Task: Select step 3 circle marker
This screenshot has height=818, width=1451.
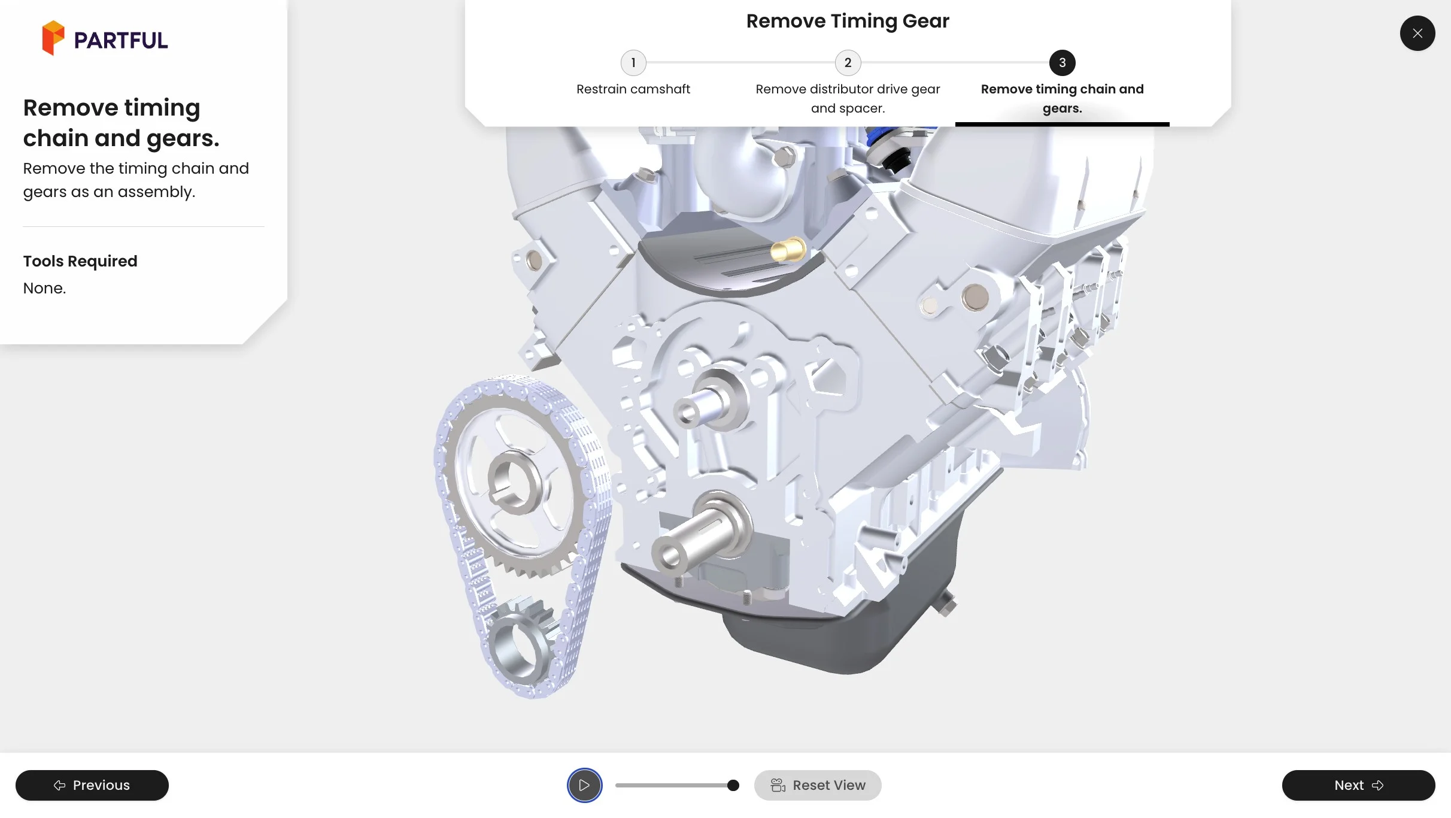Action: point(1062,63)
